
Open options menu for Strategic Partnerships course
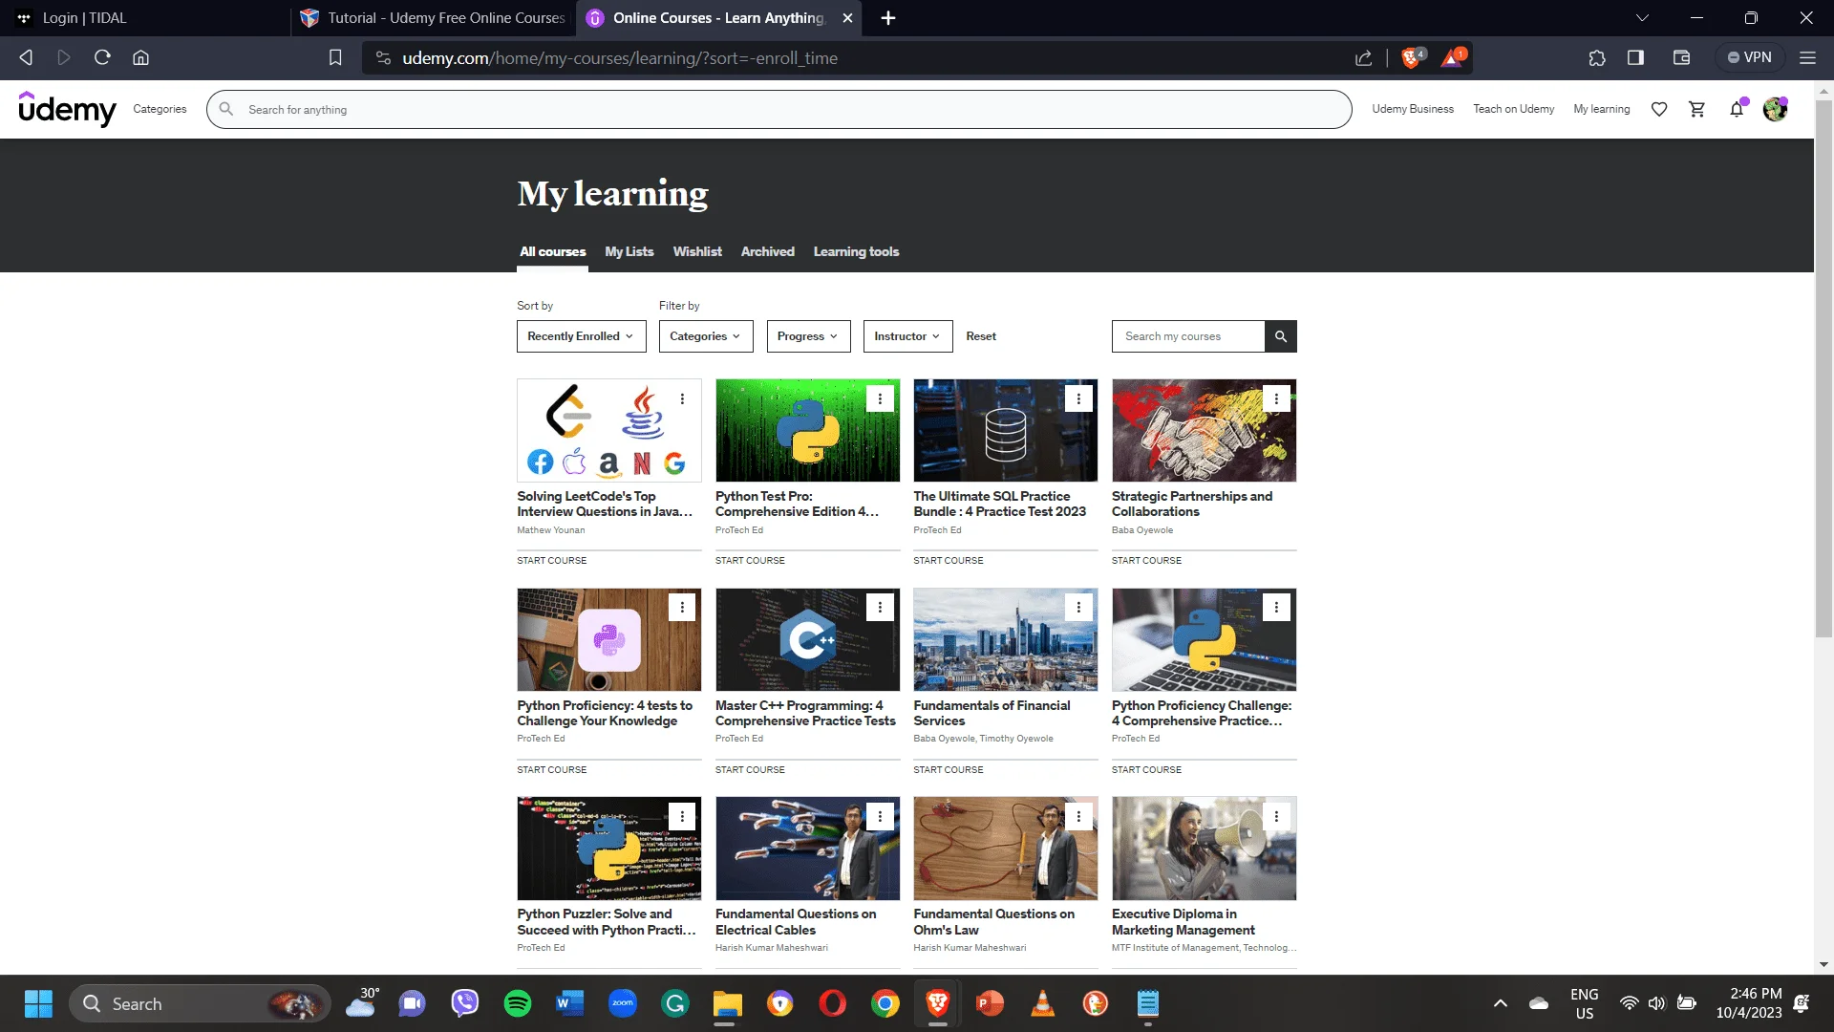click(1276, 398)
